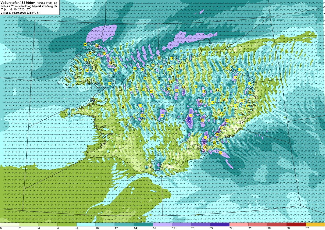Select the orange legend swatch above 32 m/s
325x230 pixels.
[x=315, y=224]
